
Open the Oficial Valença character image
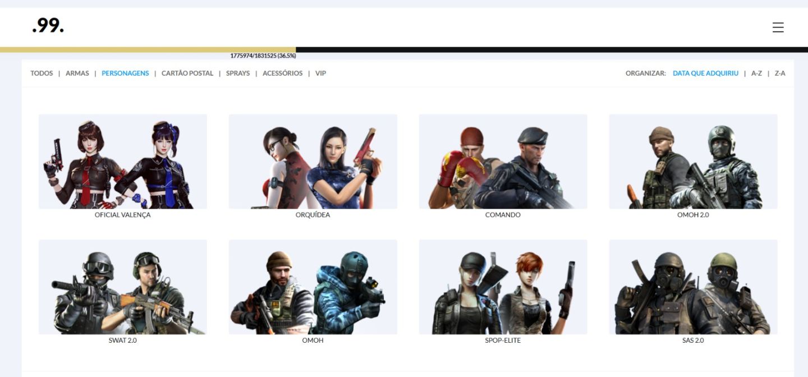(x=123, y=162)
